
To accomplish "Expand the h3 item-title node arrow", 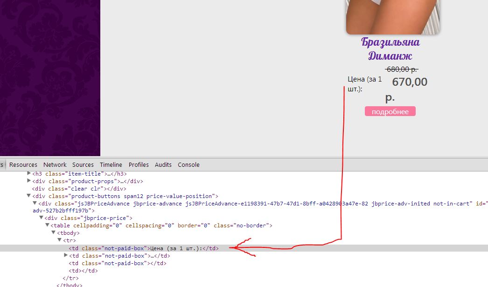I will (x=29, y=173).
